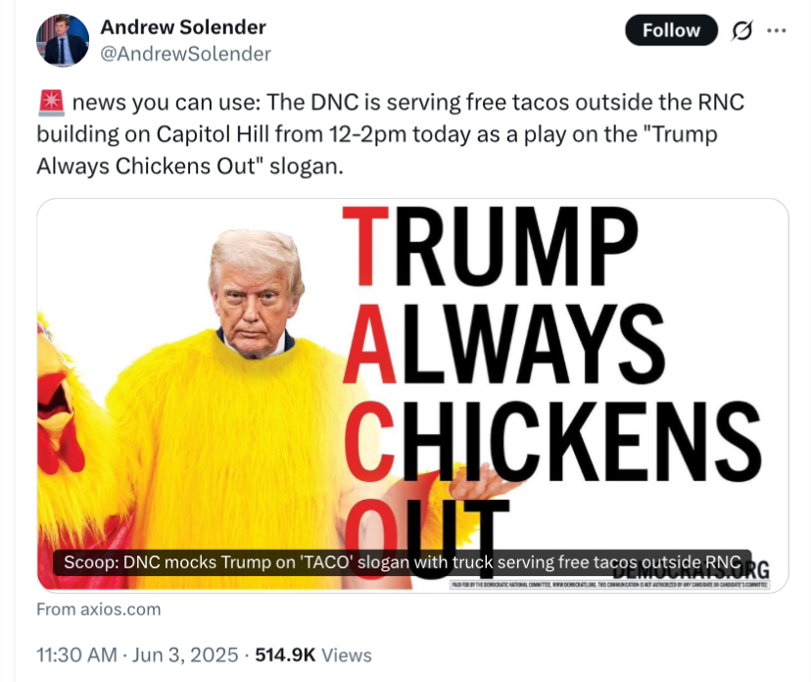Click the tweet body text
811x682 pixels.
click(x=391, y=134)
